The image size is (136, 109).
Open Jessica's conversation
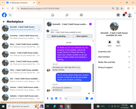21,54
